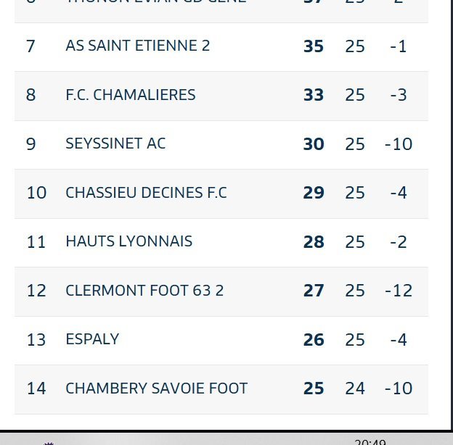
Task: Click the purple icon in the taskbar
Action: point(49,444)
